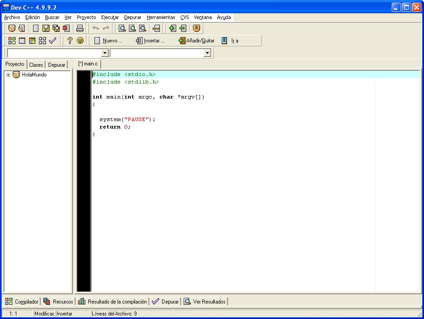Open the Ver menu

pos(68,17)
